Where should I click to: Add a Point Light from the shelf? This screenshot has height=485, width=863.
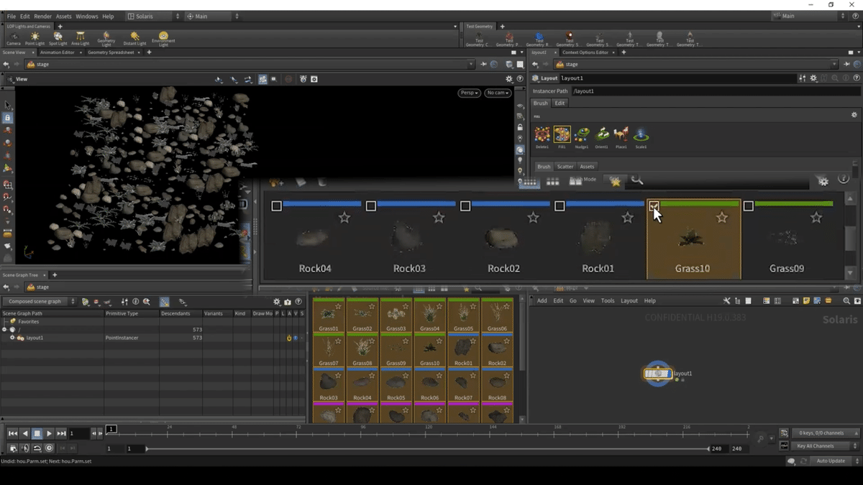[x=35, y=37]
